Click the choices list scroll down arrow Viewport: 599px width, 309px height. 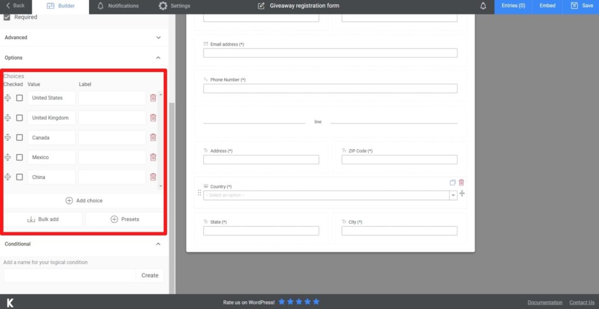[x=160, y=186]
